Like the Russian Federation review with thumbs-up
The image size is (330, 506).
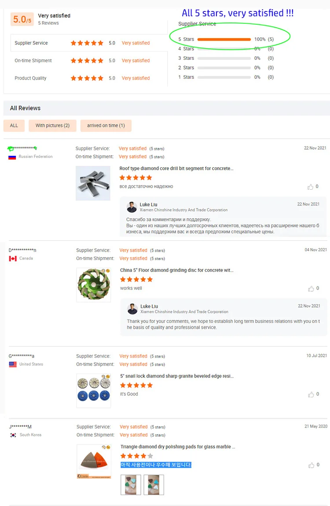(310, 187)
